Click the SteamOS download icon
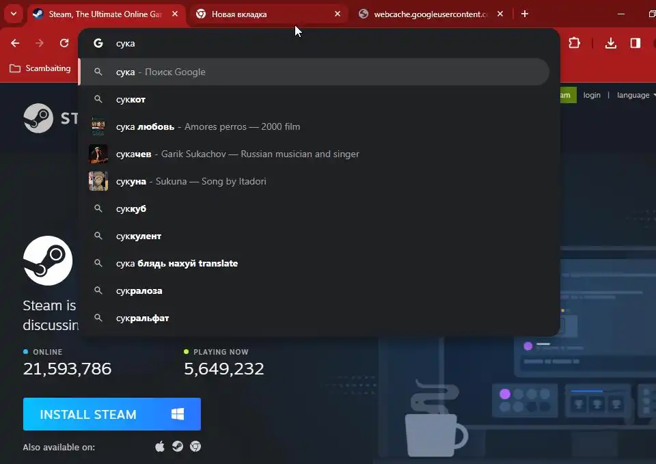This screenshot has height=464, width=656. click(x=178, y=447)
